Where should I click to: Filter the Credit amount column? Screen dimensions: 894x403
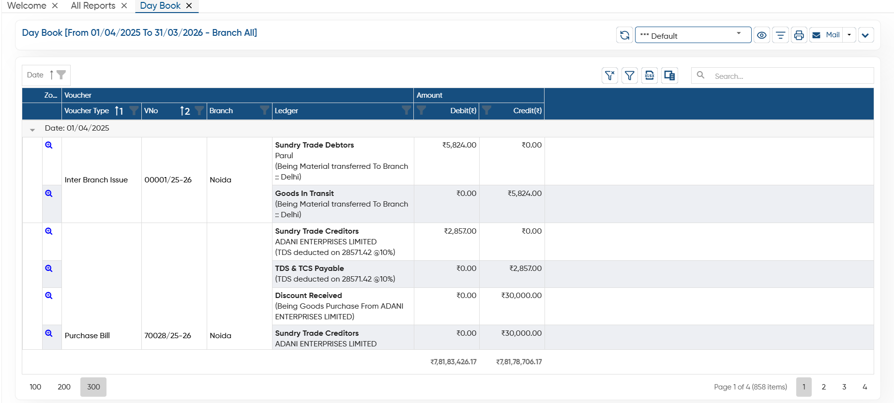pos(487,111)
